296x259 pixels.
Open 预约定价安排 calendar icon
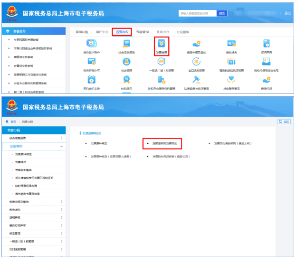point(92,80)
